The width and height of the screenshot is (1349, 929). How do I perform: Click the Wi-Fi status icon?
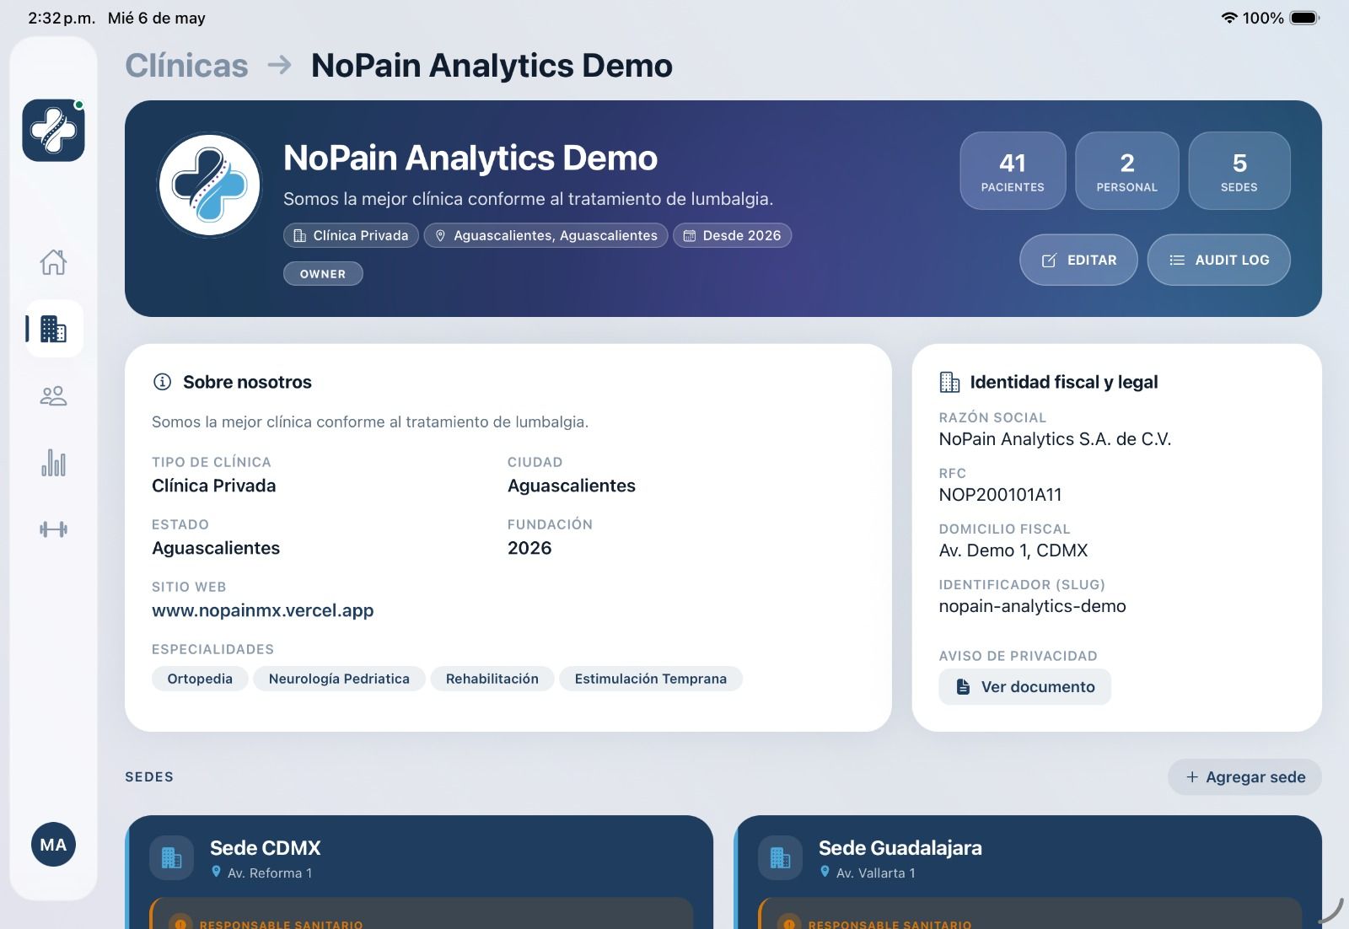[x=1229, y=18]
